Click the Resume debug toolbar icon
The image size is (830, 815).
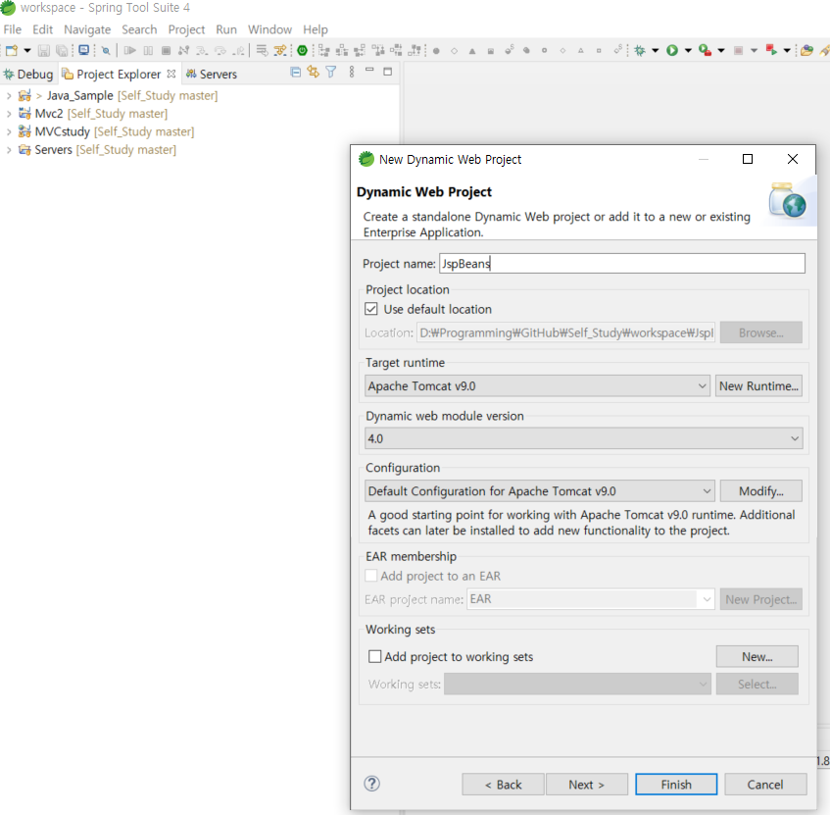pyautogui.click(x=129, y=50)
